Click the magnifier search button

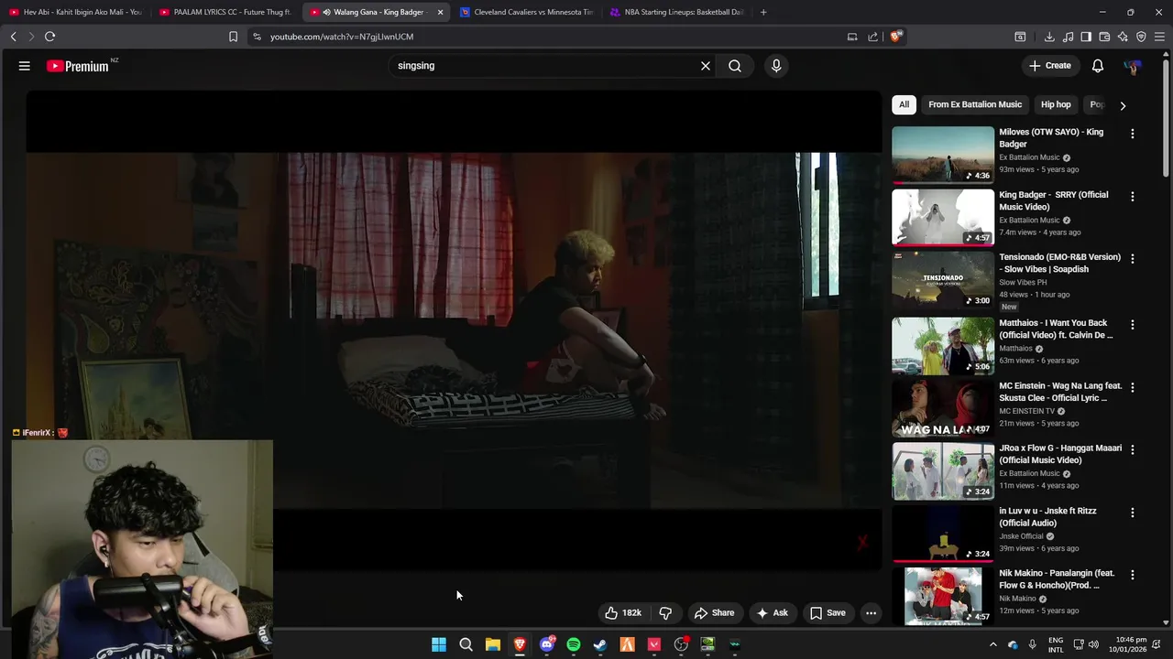(735, 66)
